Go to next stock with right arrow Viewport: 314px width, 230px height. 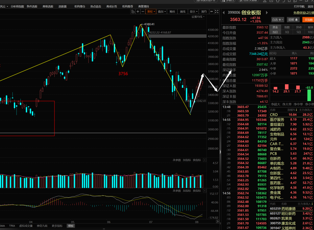click(x=267, y=12)
